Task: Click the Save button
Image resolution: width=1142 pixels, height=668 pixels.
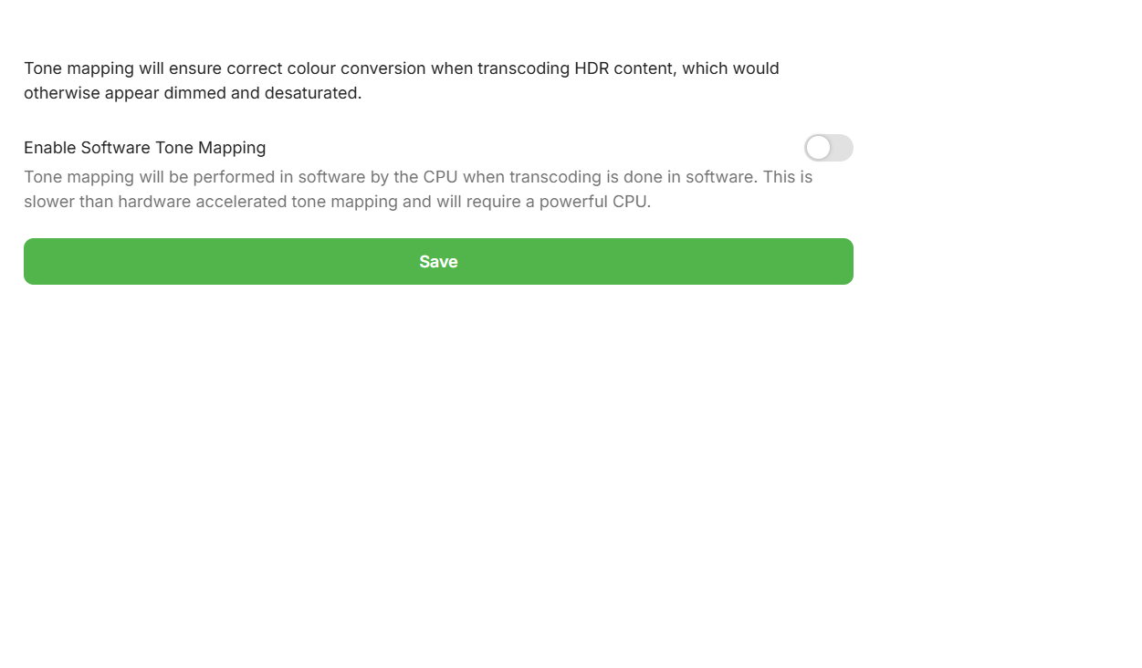Action: click(438, 262)
